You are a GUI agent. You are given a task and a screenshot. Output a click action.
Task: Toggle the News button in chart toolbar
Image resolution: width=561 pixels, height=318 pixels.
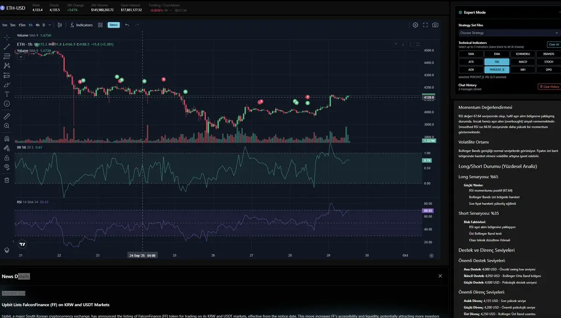click(x=113, y=25)
